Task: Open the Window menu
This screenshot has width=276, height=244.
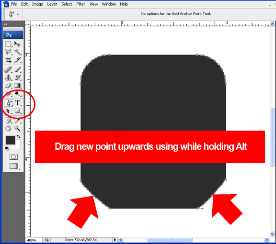Action: (x=109, y=4)
